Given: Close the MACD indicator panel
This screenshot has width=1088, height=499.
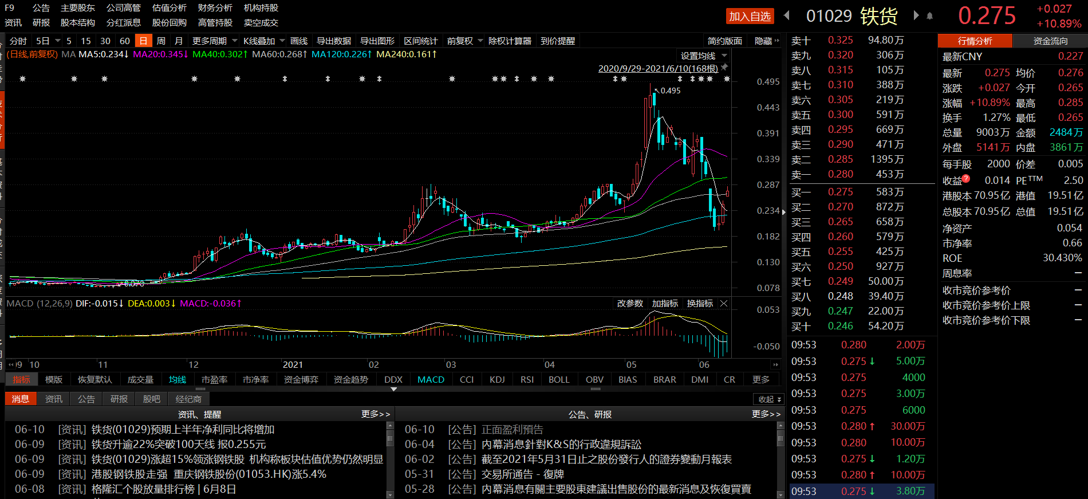Looking at the screenshot, I should 724,304.
